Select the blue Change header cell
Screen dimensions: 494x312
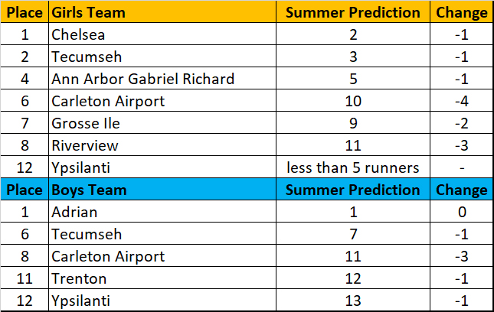click(461, 190)
